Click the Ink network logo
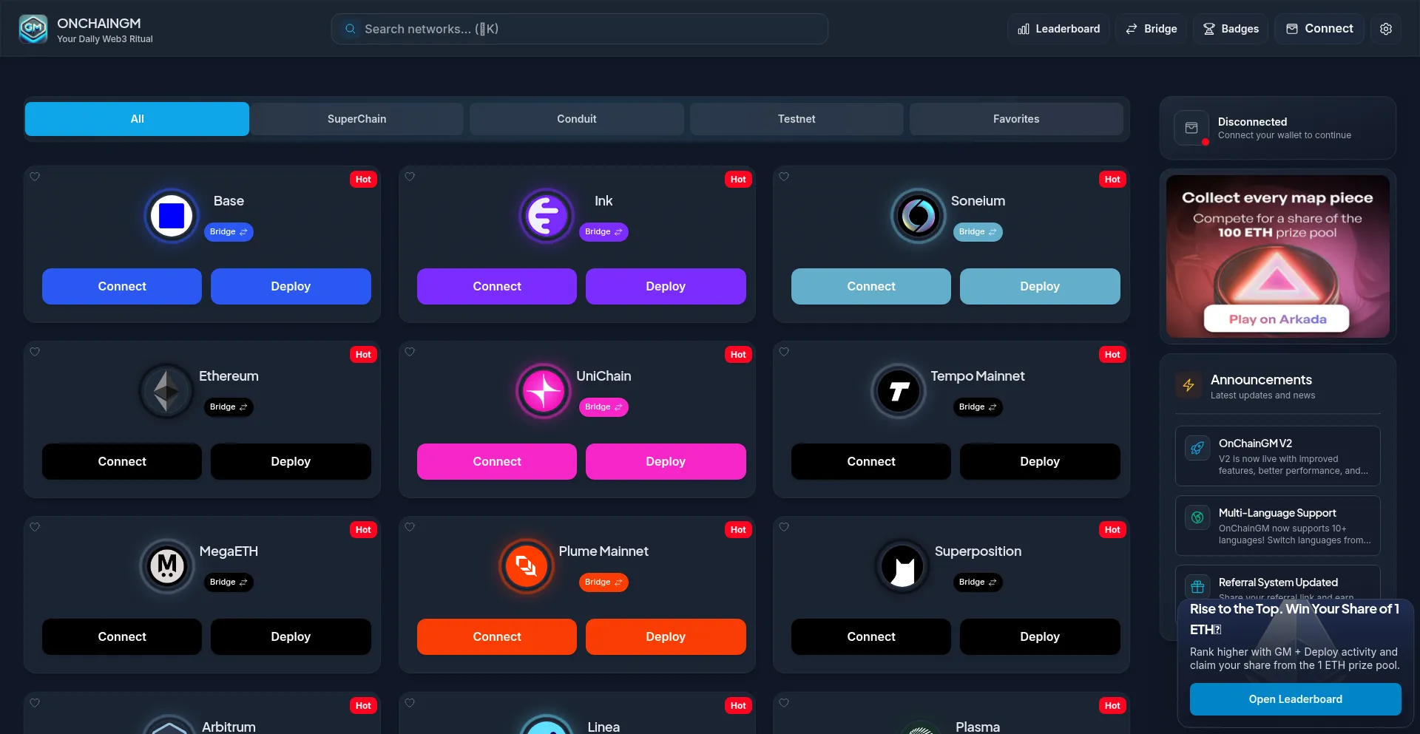The width and height of the screenshot is (1420, 734). tap(547, 216)
